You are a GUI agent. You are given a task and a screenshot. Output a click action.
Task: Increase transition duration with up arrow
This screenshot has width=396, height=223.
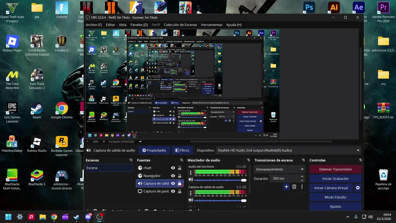[x=302, y=177]
